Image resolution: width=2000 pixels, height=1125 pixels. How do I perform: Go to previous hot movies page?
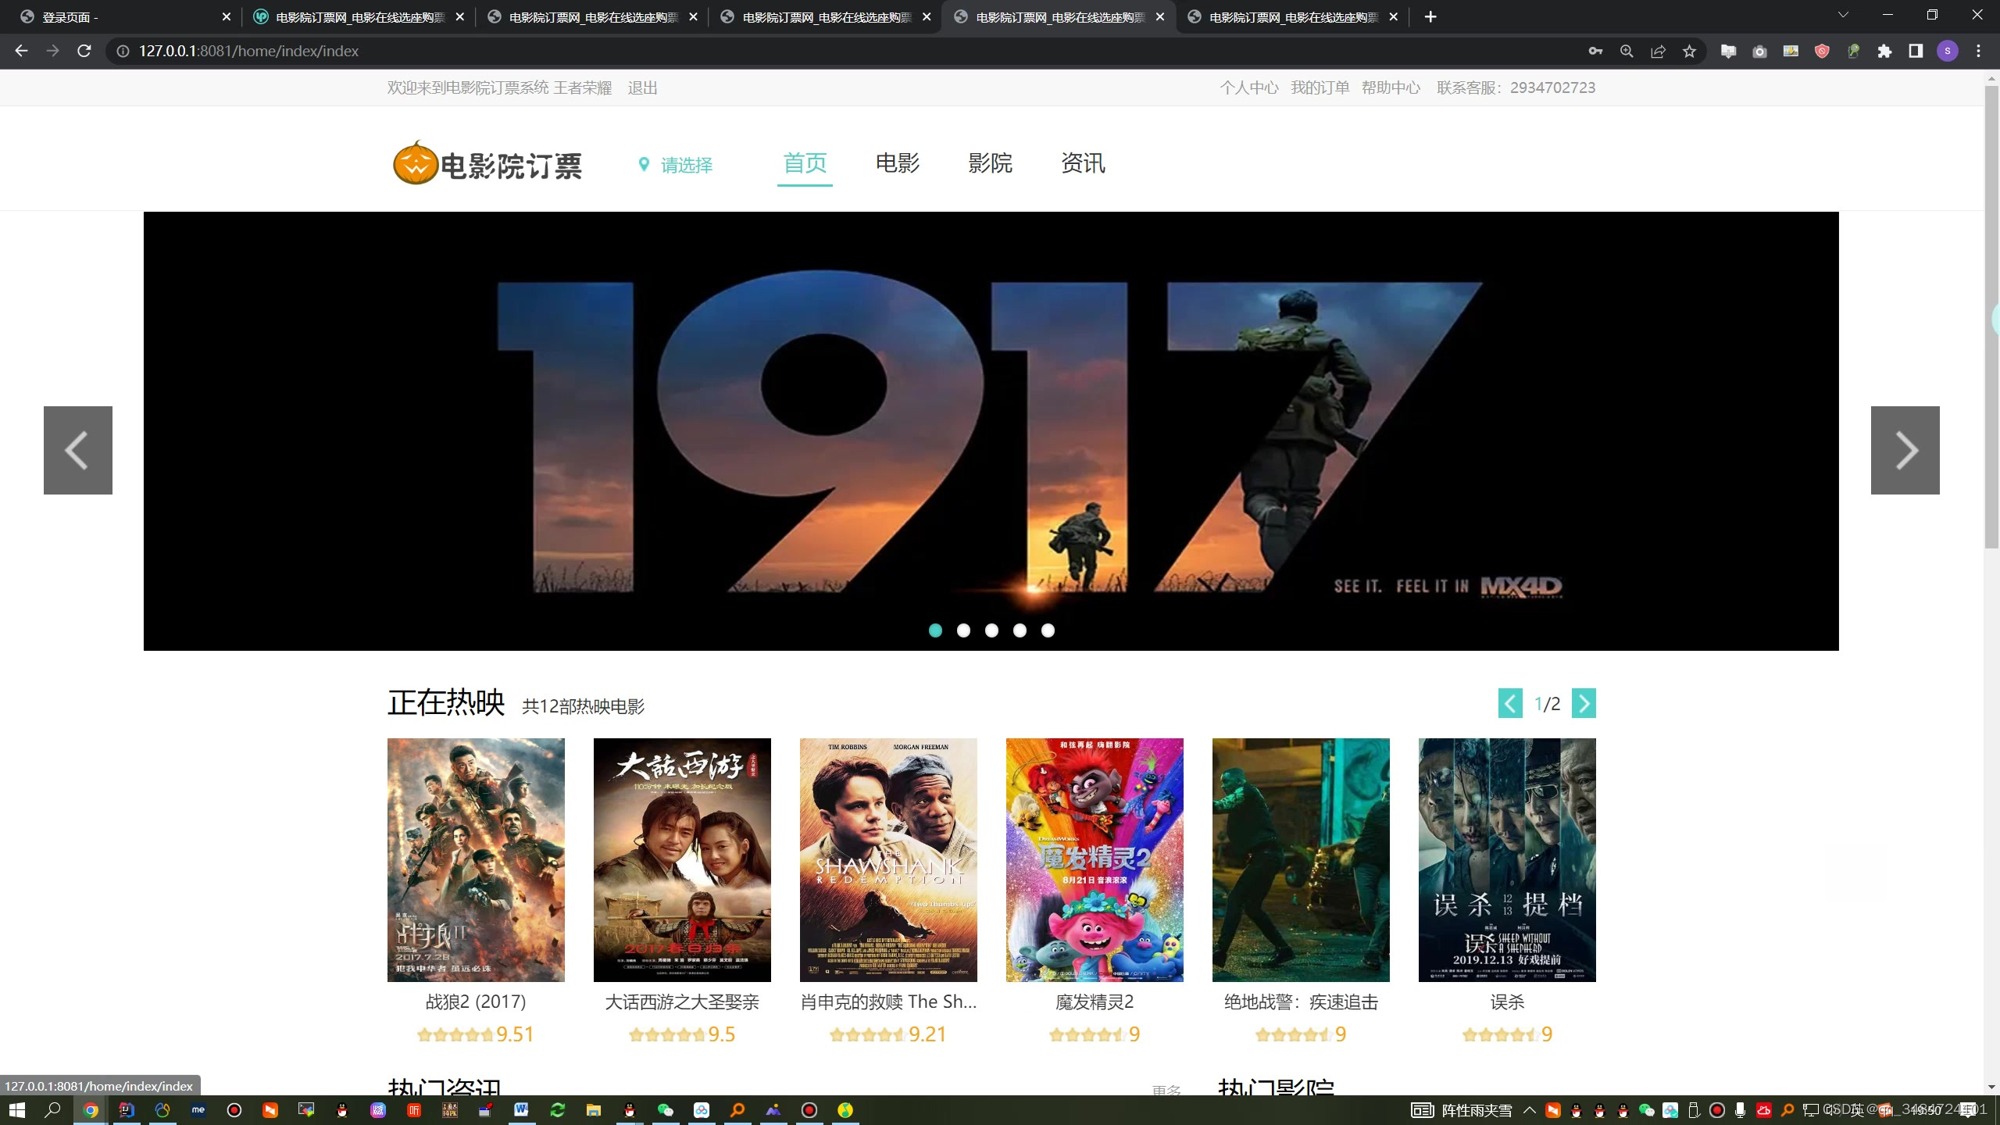(1510, 703)
